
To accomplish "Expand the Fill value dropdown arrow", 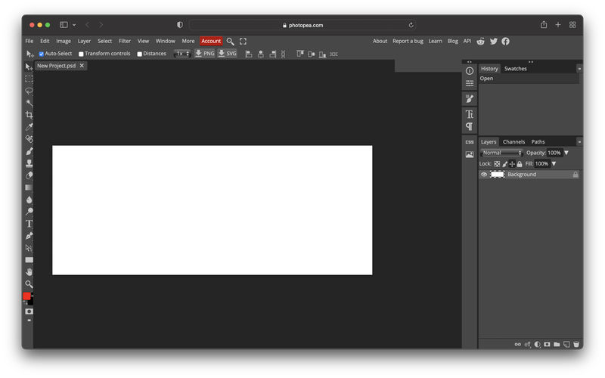I will pos(554,163).
